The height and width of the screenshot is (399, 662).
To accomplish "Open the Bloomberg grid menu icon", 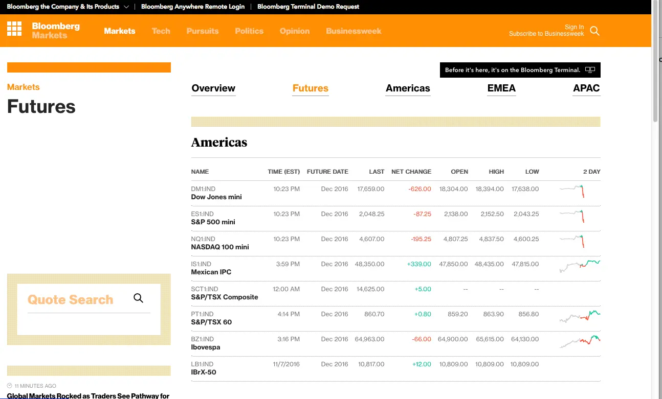I will pyautogui.click(x=14, y=29).
